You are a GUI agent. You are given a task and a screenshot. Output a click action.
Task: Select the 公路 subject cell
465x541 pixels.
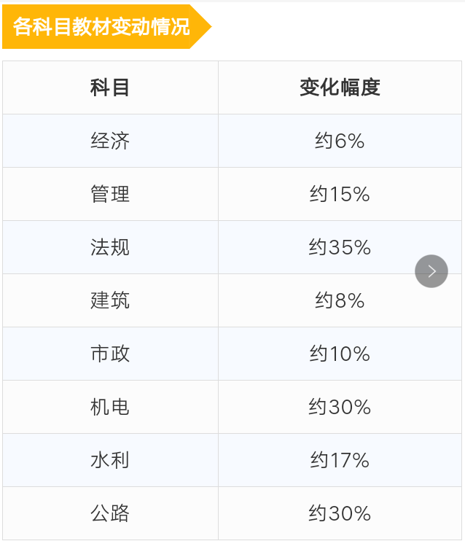[110, 513]
